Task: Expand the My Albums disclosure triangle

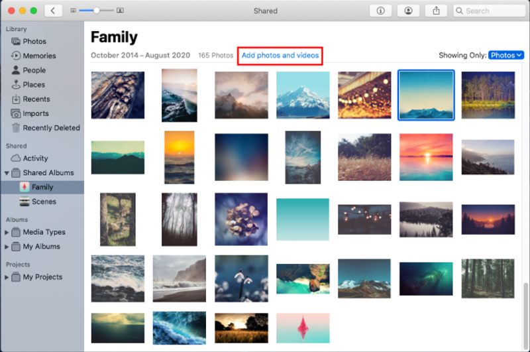Action: [x=7, y=247]
